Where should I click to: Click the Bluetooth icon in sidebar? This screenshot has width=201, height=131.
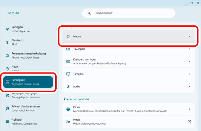(x=7, y=42)
